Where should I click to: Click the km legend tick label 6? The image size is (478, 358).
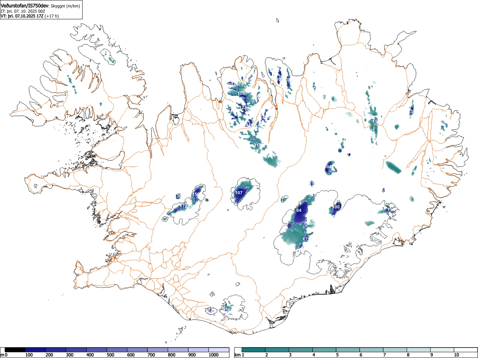(x=361, y=355)
